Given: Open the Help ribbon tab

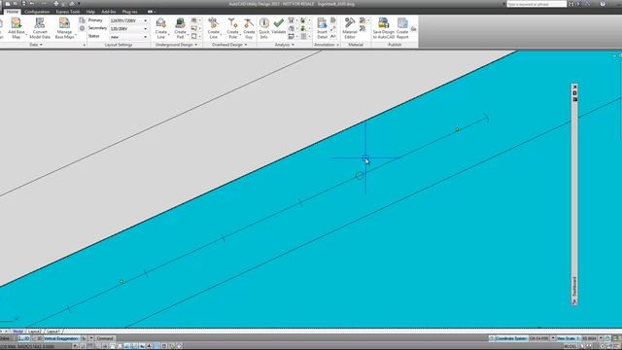Looking at the screenshot, I should point(90,12).
